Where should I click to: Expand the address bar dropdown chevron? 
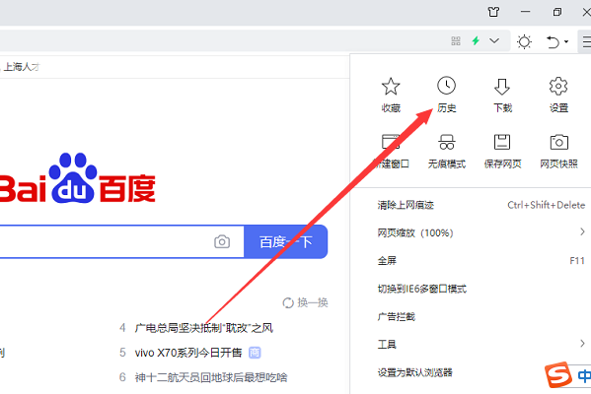pos(494,40)
